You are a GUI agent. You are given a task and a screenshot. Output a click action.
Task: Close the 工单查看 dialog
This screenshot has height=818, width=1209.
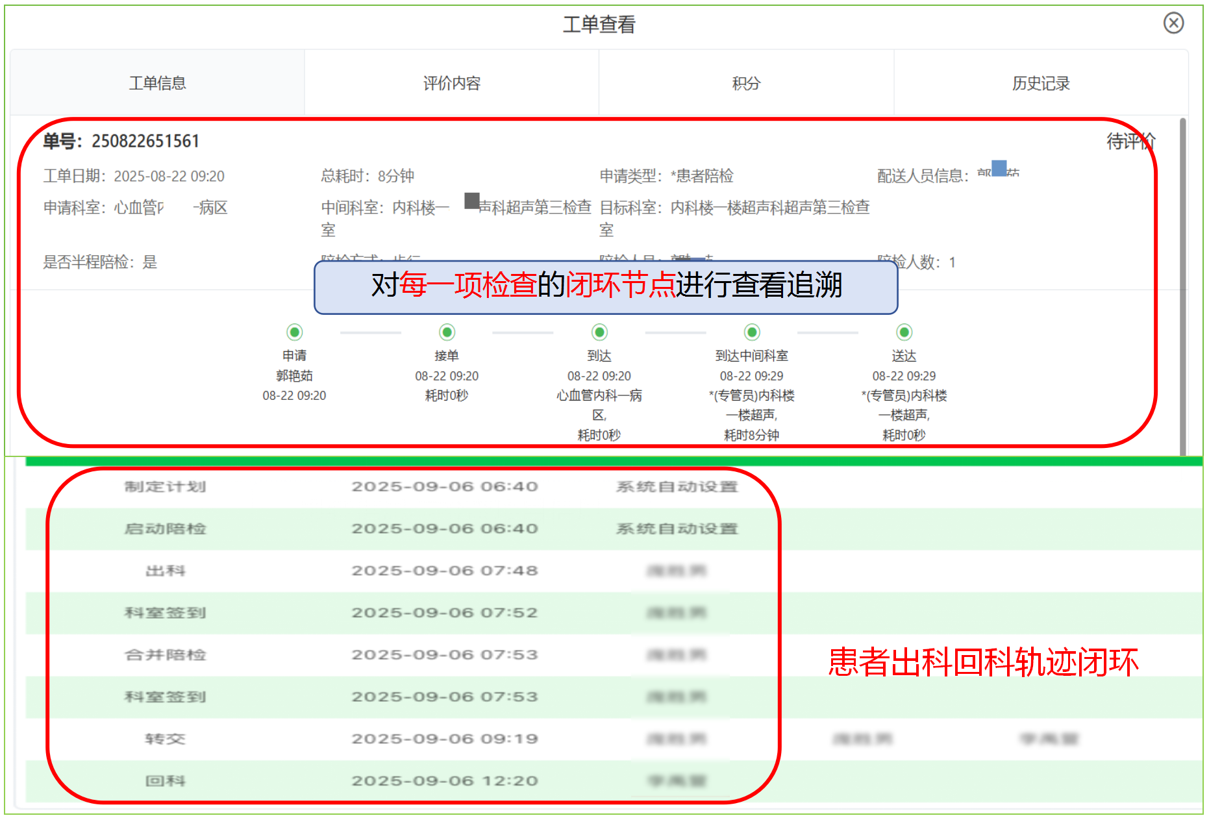1173,23
